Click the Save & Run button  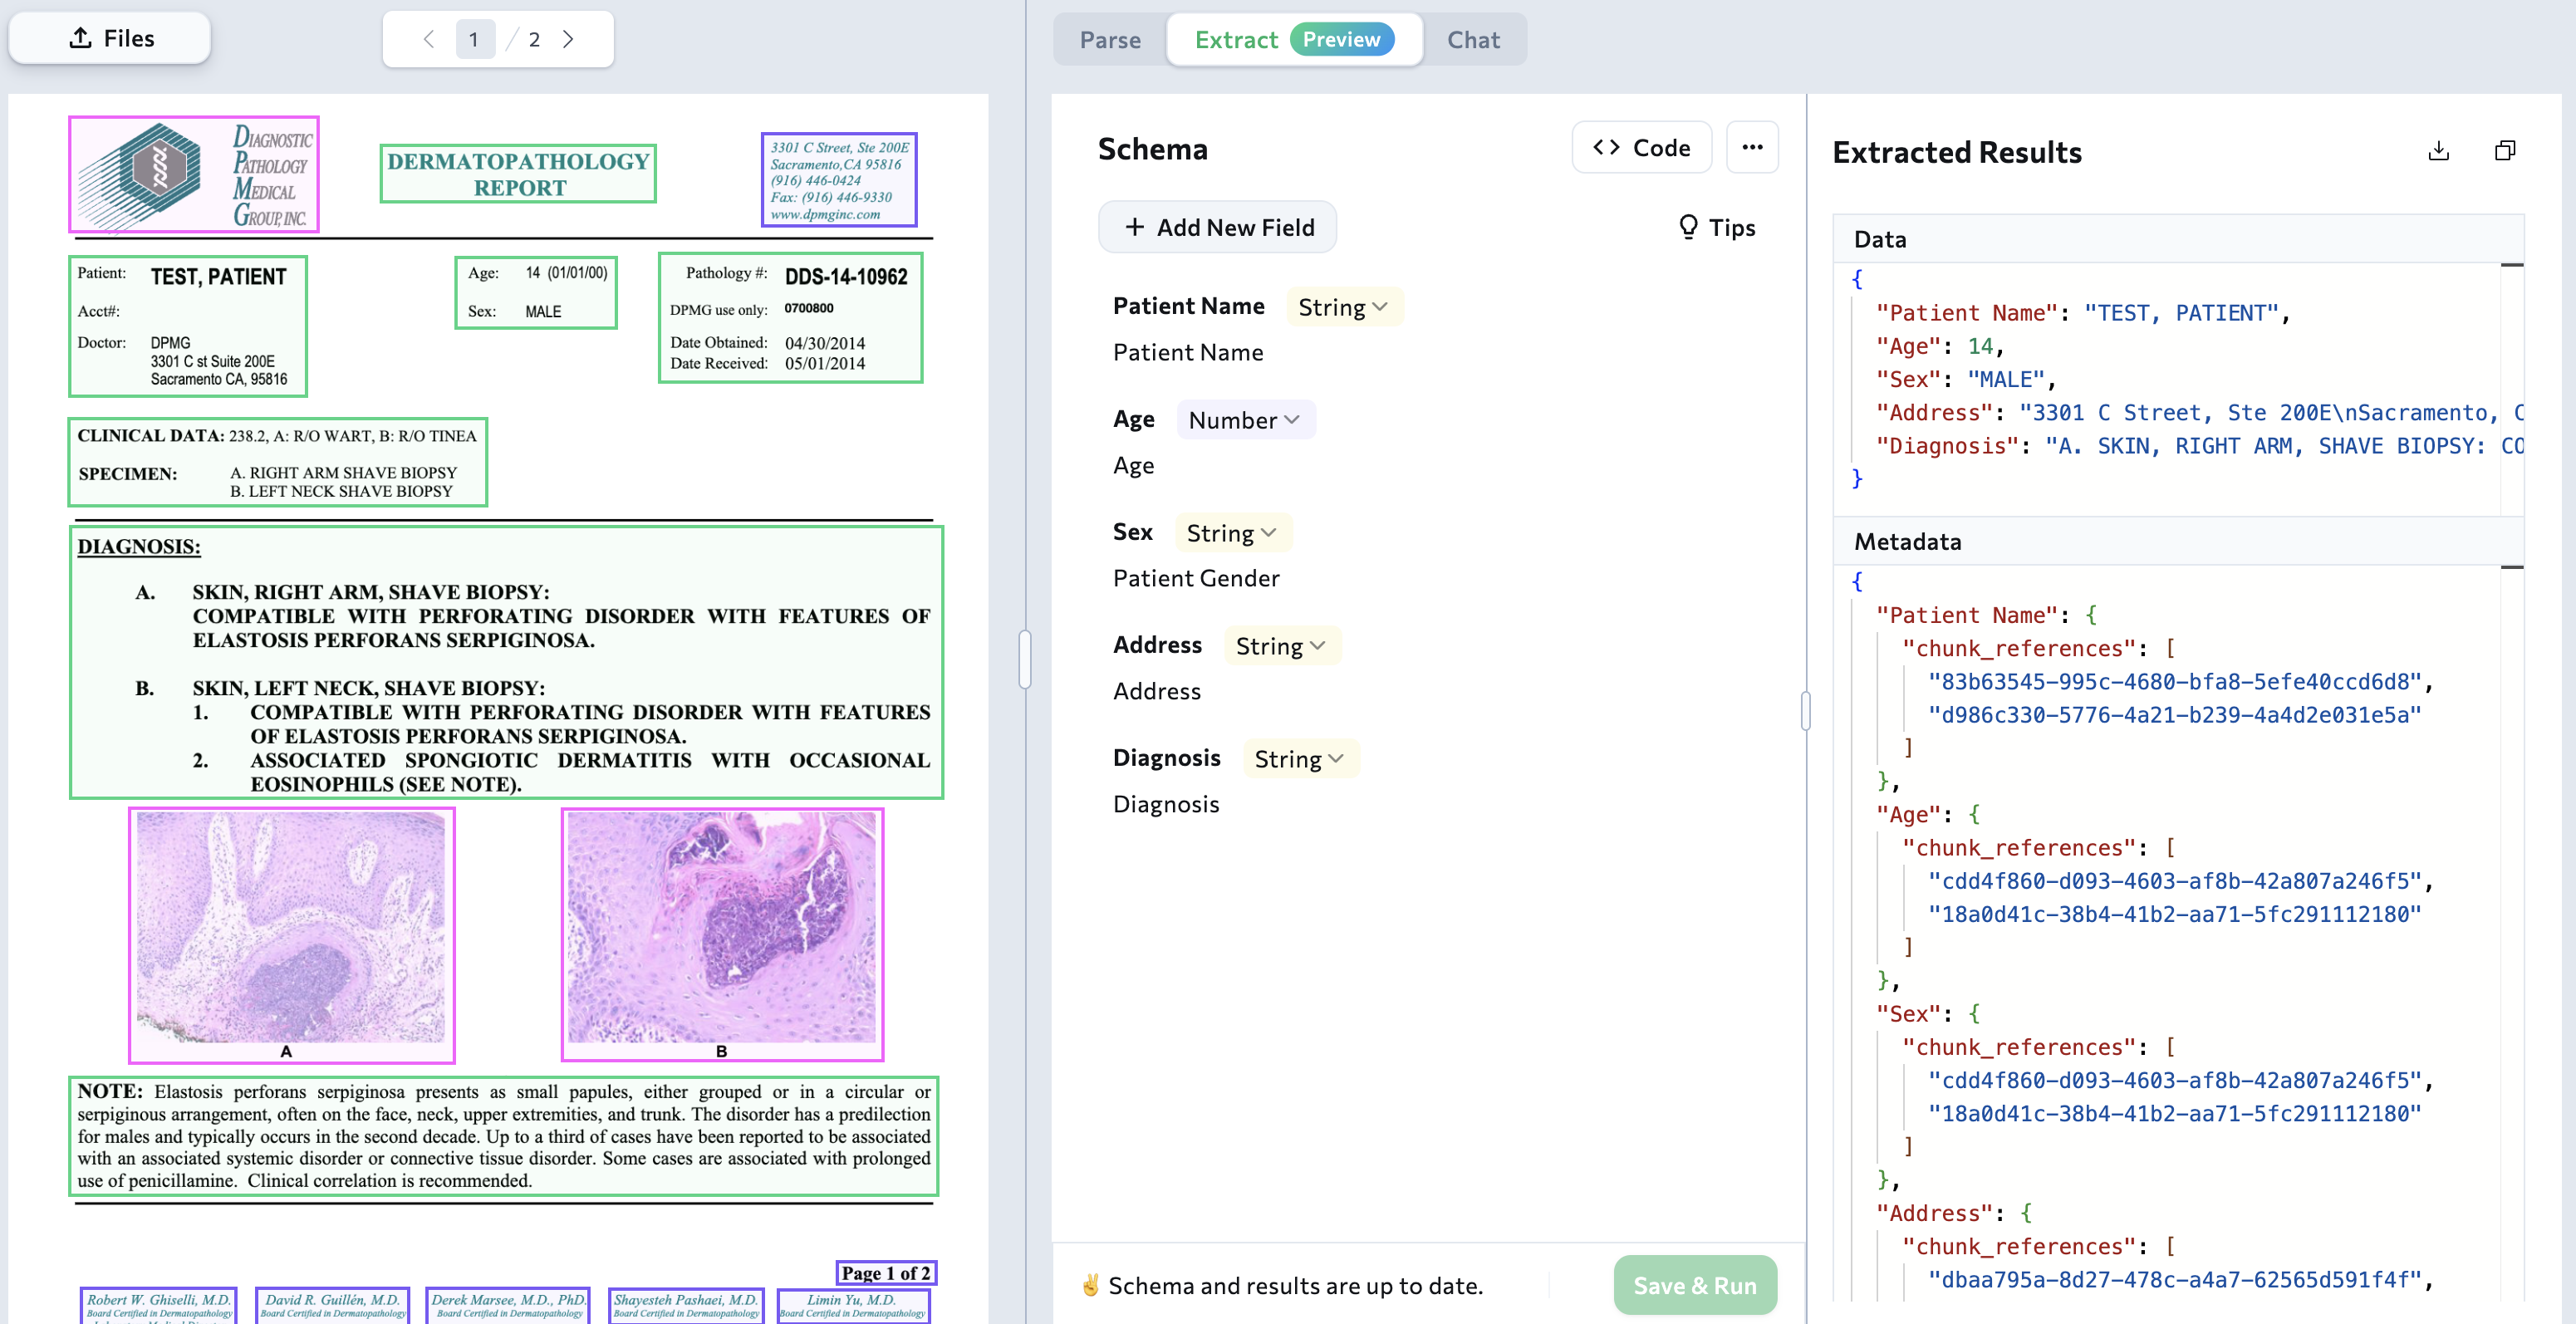(x=1692, y=1285)
